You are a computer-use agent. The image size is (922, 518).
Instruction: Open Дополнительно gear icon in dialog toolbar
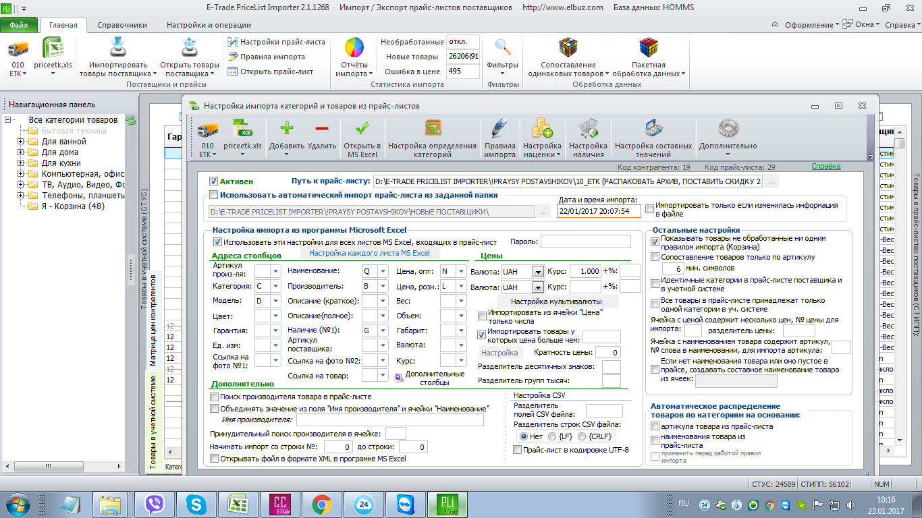728,128
